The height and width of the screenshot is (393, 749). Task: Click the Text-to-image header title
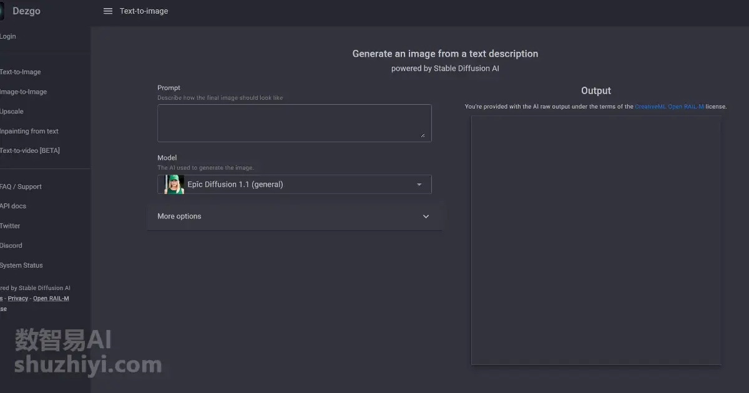144,11
